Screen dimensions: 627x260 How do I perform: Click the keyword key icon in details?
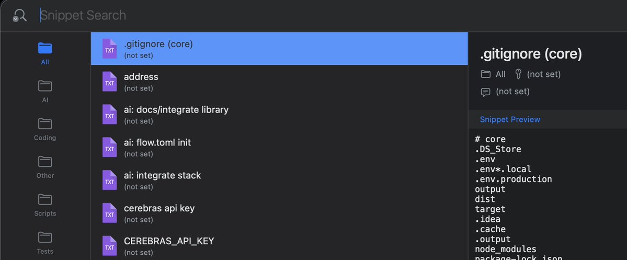[x=518, y=74]
